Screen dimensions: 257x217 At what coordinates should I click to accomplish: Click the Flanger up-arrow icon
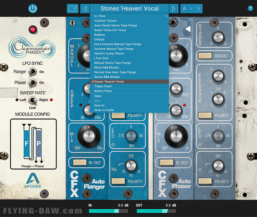tap(72, 23)
